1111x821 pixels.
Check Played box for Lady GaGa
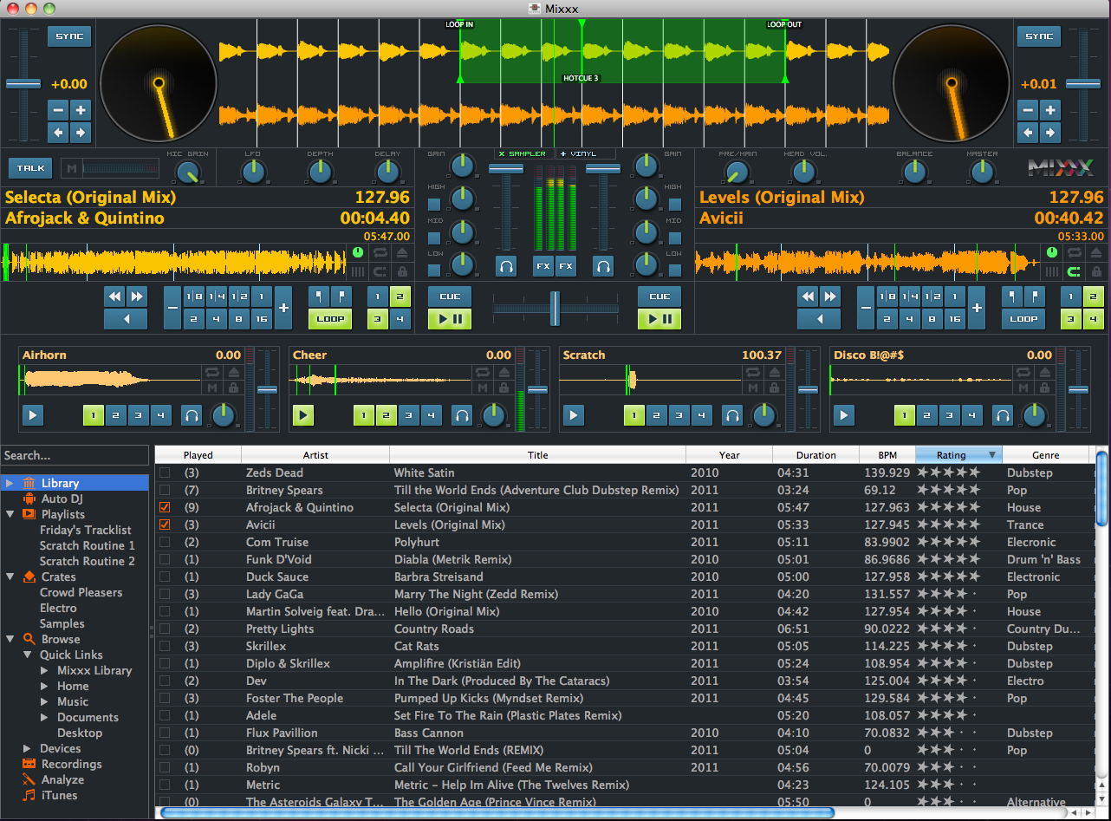(165, 594)
